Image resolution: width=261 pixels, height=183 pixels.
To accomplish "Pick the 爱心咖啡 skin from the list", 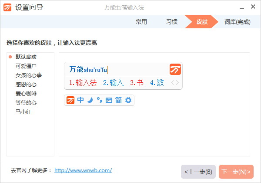I will (x=26, y=94).
